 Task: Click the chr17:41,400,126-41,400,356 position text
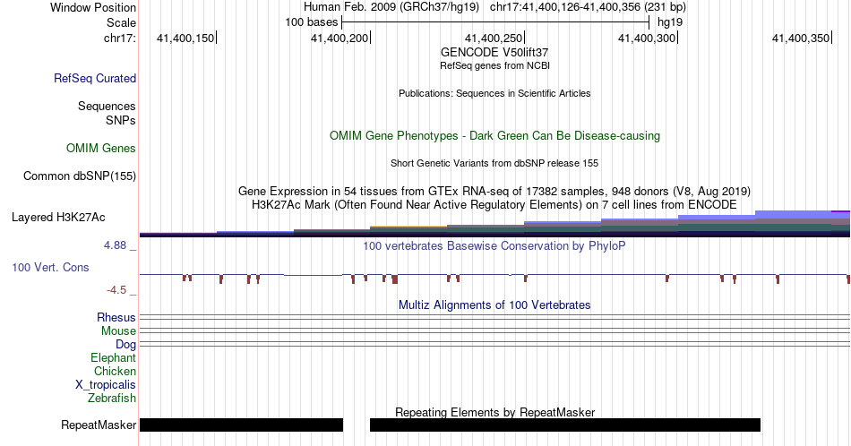pos(588,7)
